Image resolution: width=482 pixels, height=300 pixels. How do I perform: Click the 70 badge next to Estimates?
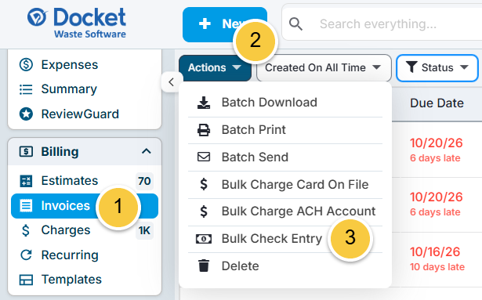point(144,181)
